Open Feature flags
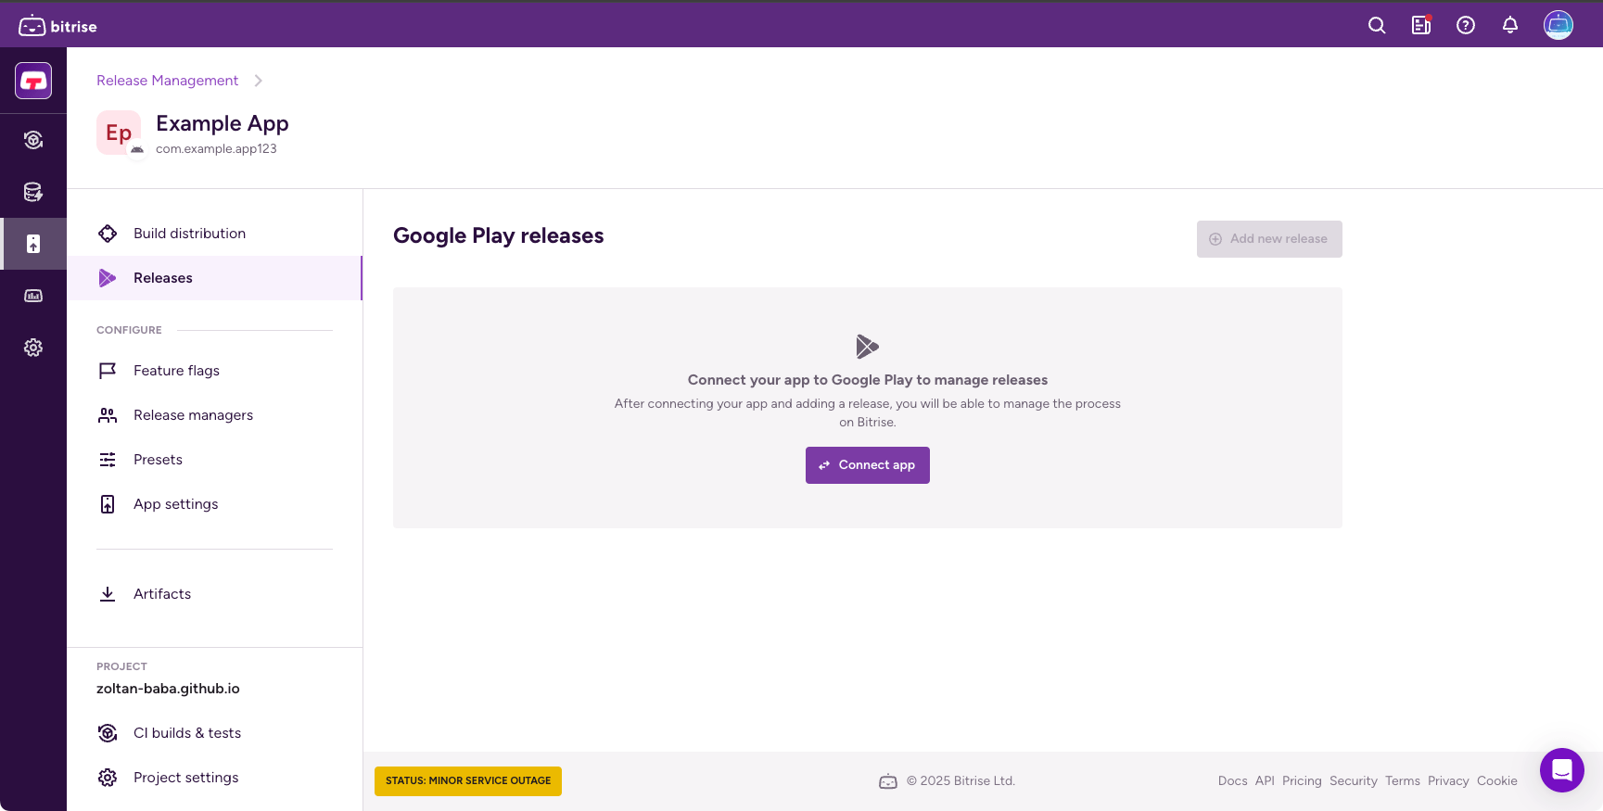Viewport: 1603px width, 811px height. coord(214,371)
